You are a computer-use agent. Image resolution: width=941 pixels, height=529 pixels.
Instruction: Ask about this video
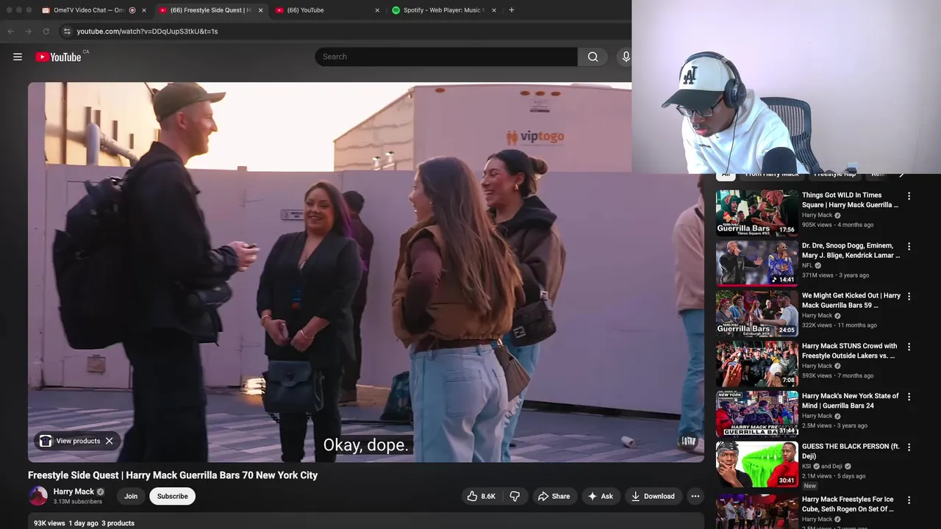coord(600,496)
